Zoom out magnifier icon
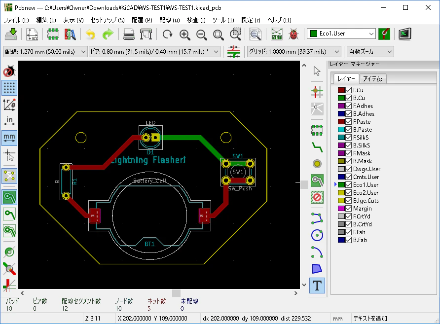 (x=201, y=34)
